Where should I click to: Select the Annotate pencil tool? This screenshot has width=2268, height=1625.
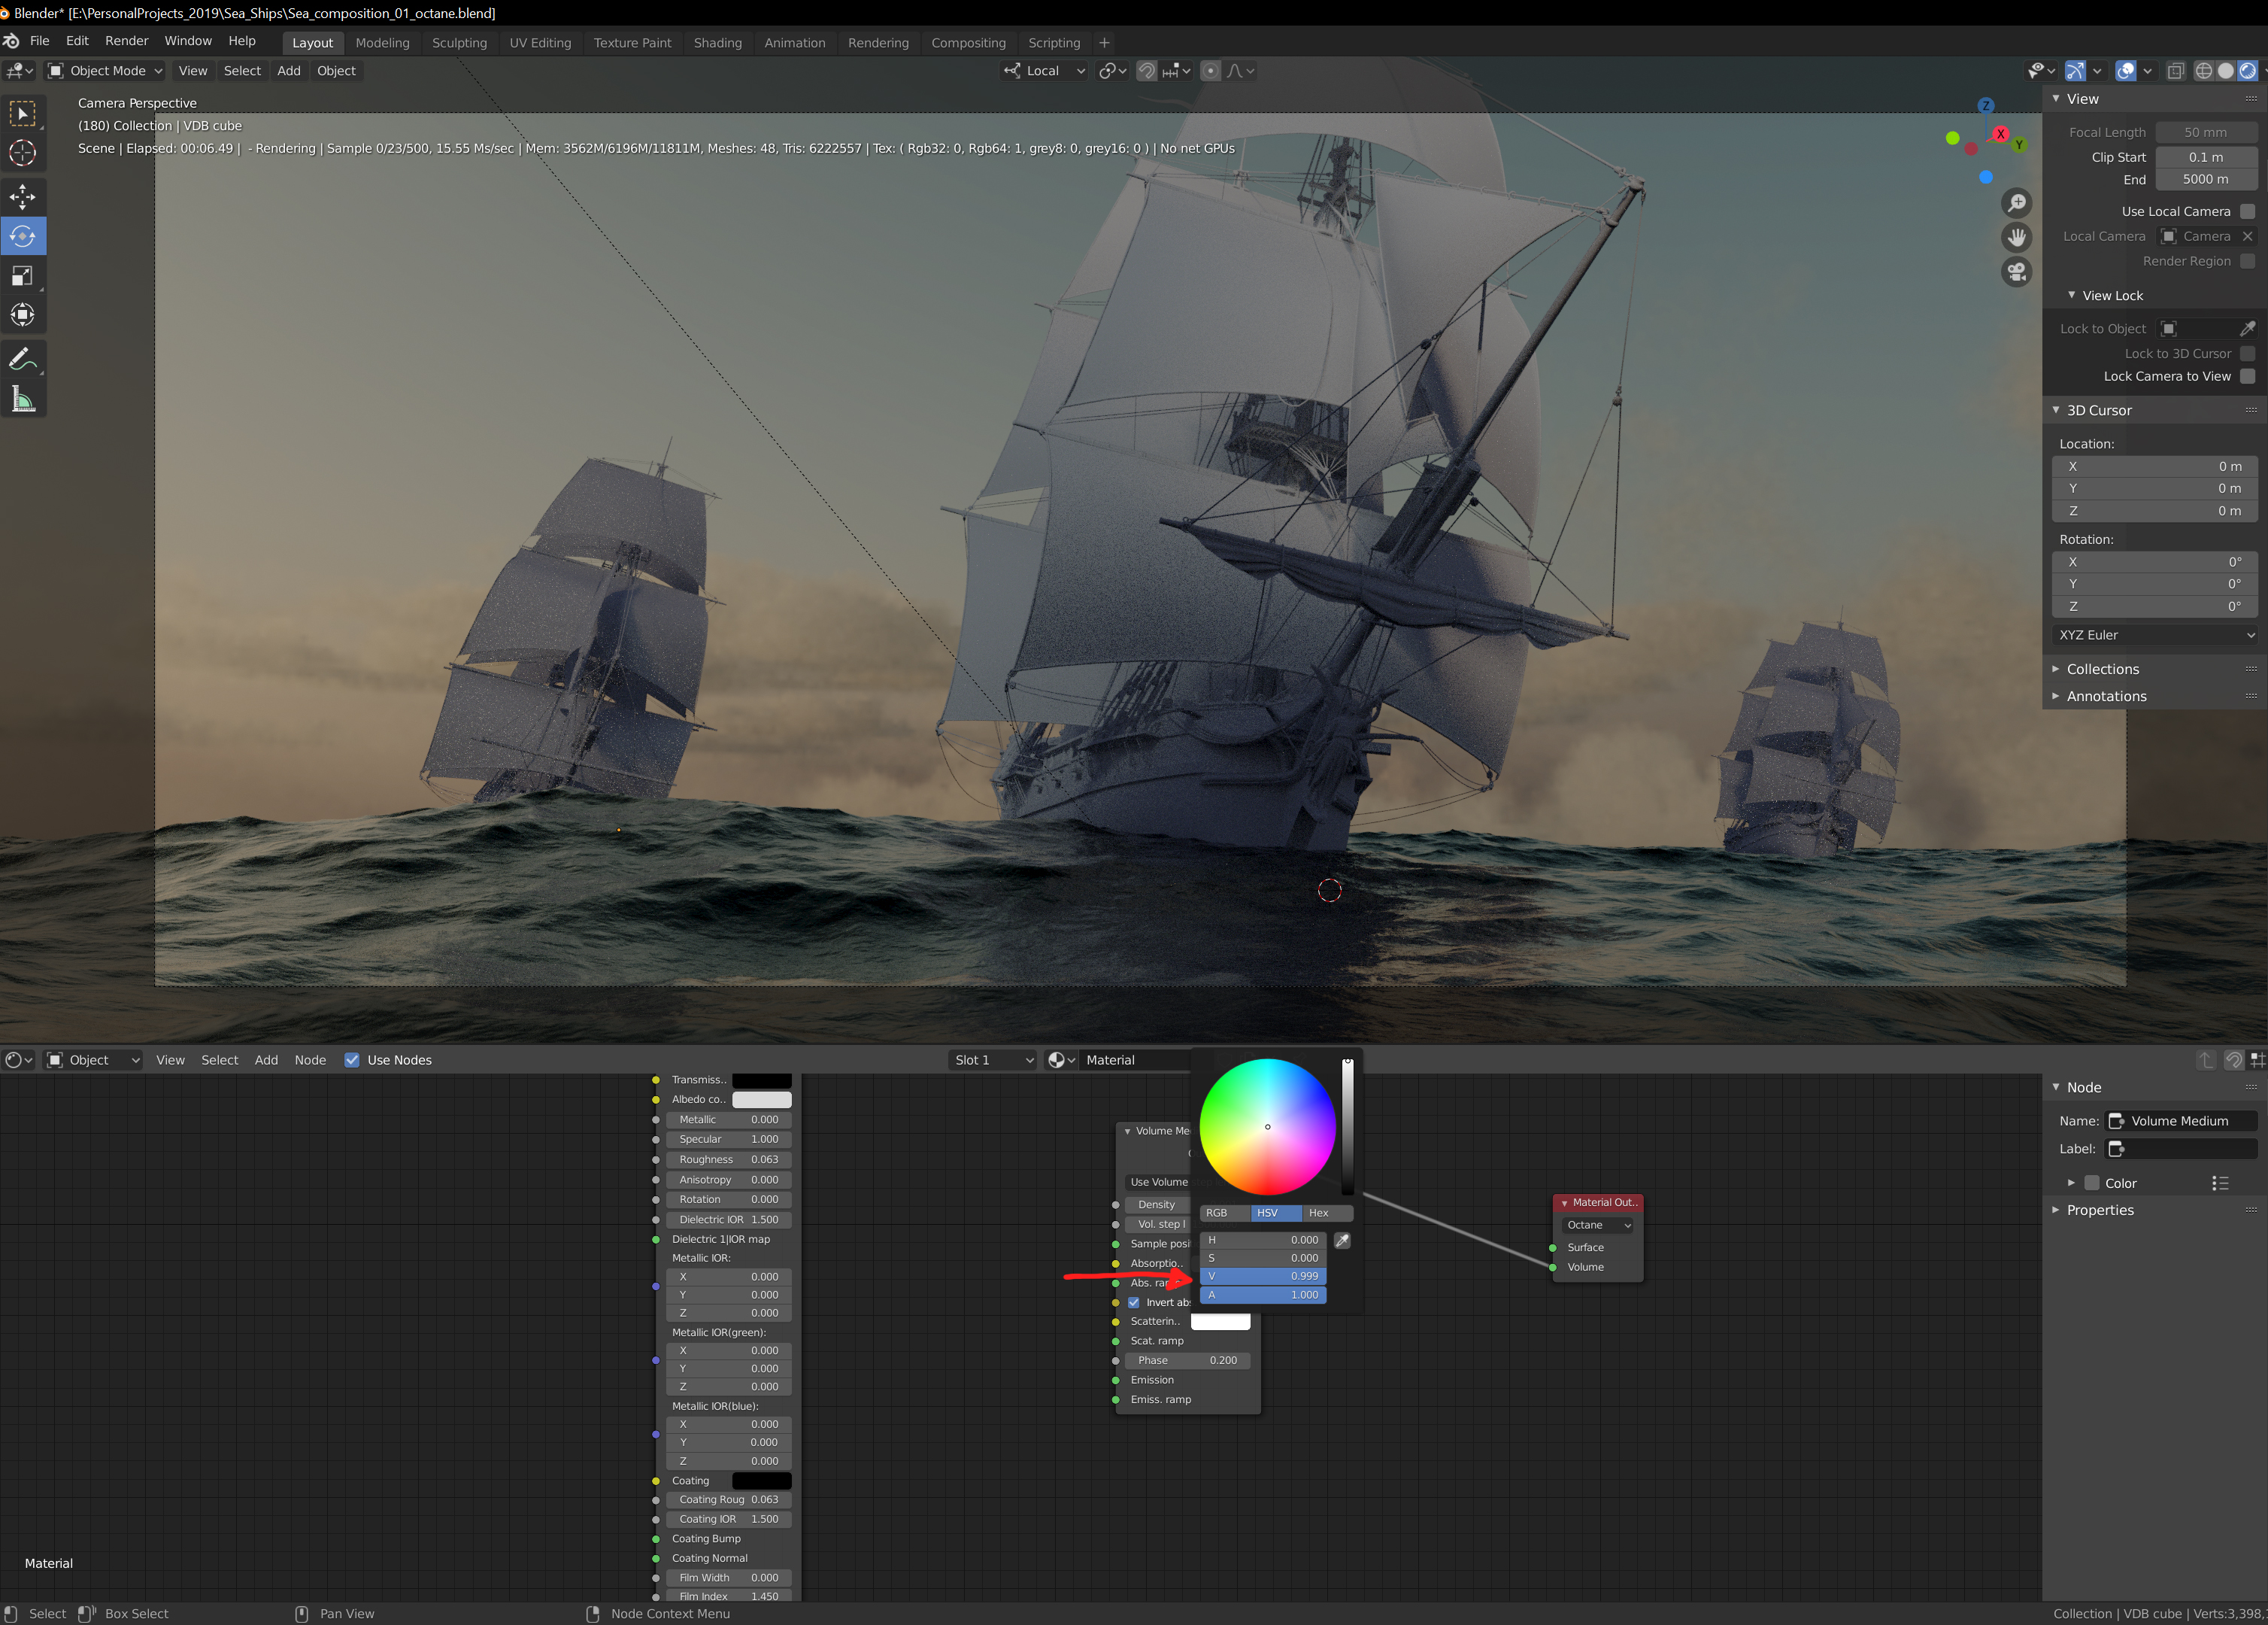point(22,360)
